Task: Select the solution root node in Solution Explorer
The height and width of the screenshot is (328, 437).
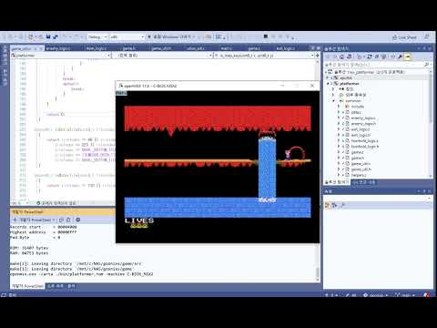Action: tap(370, 72)
